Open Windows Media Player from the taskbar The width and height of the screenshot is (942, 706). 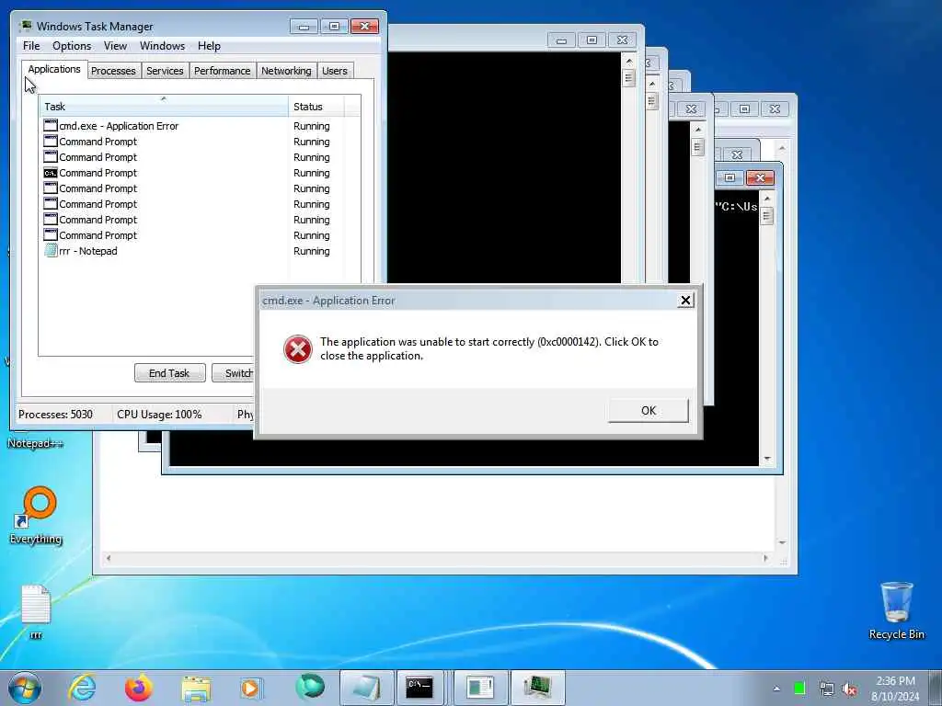point(251,688)
